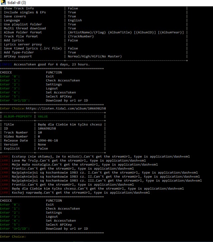Click the release date '1994-06-18'
The height and width of the screenshot is (242, 213).
(48, 141)
